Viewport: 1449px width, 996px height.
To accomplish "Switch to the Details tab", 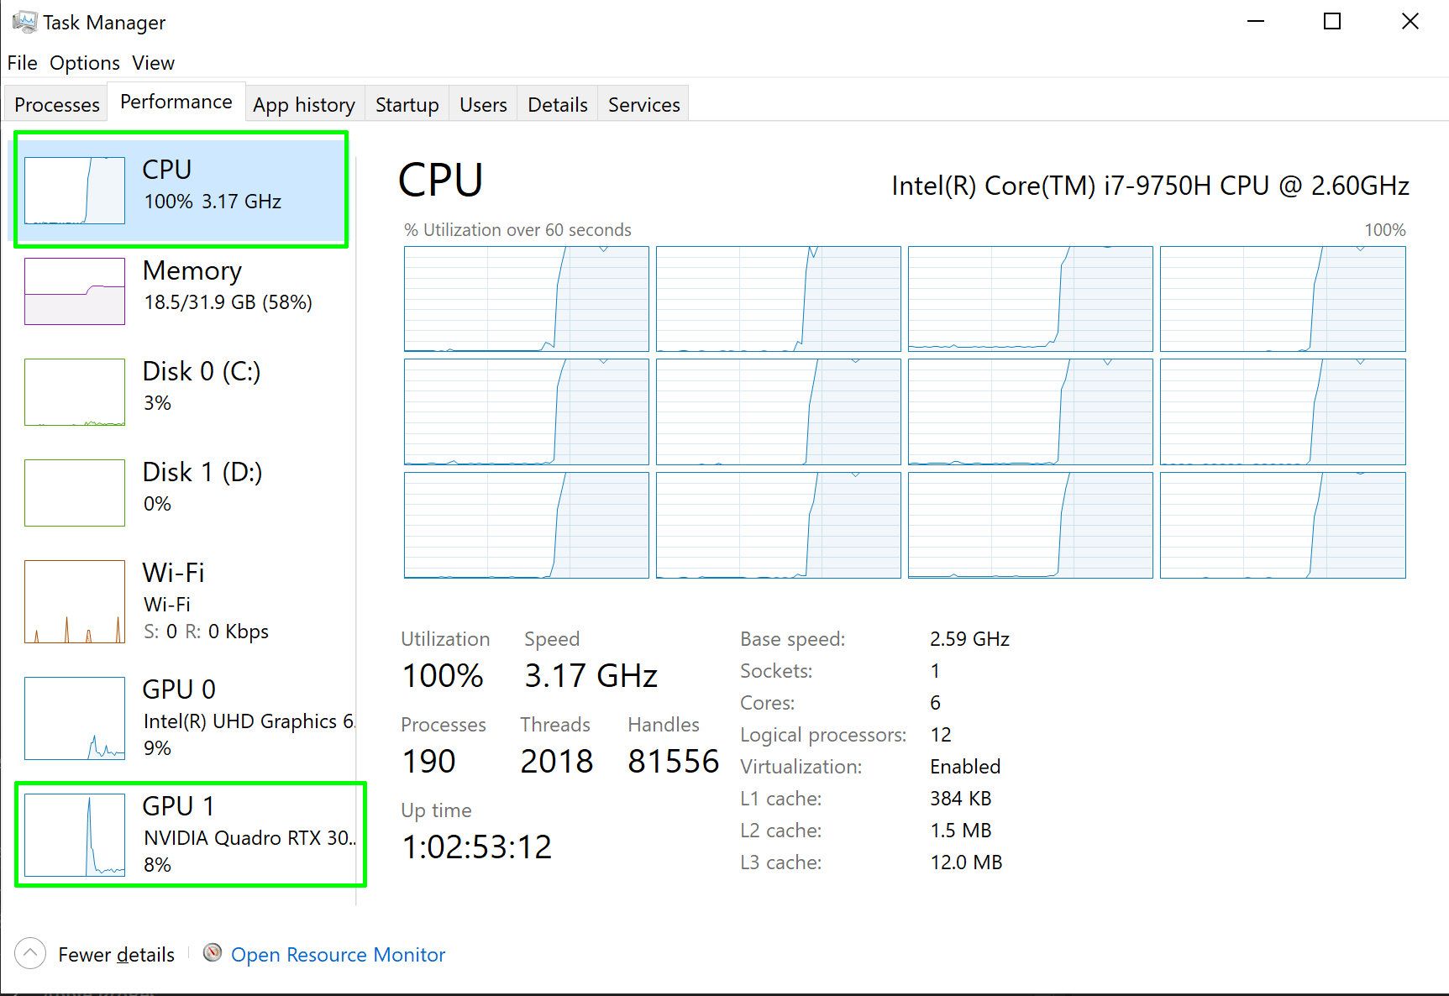I will coord(558,104).
